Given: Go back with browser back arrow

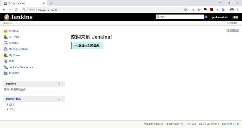Looking at the screenshot, I should tap(4, 10).
